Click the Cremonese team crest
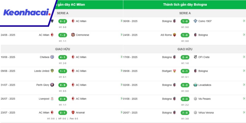 [x=73, y=35]
